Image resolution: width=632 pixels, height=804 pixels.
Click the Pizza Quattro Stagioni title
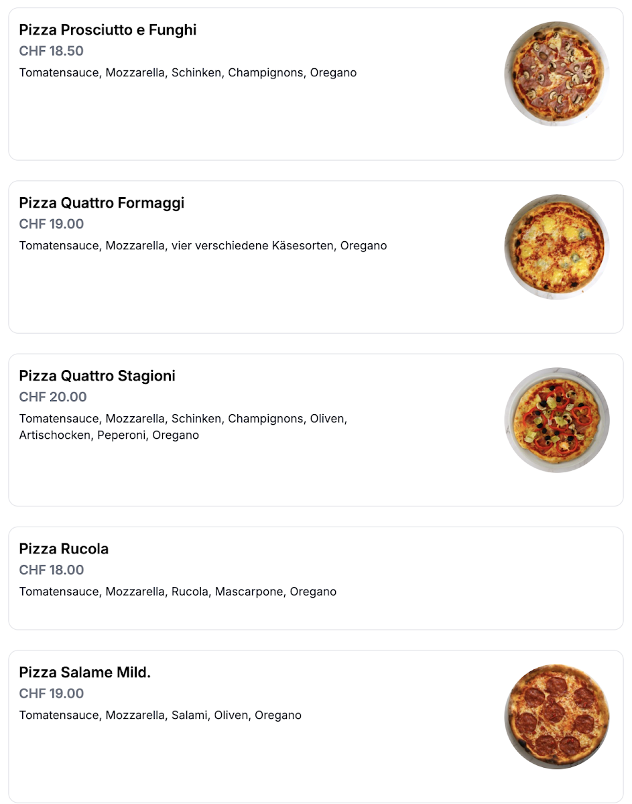pos(97,376)
